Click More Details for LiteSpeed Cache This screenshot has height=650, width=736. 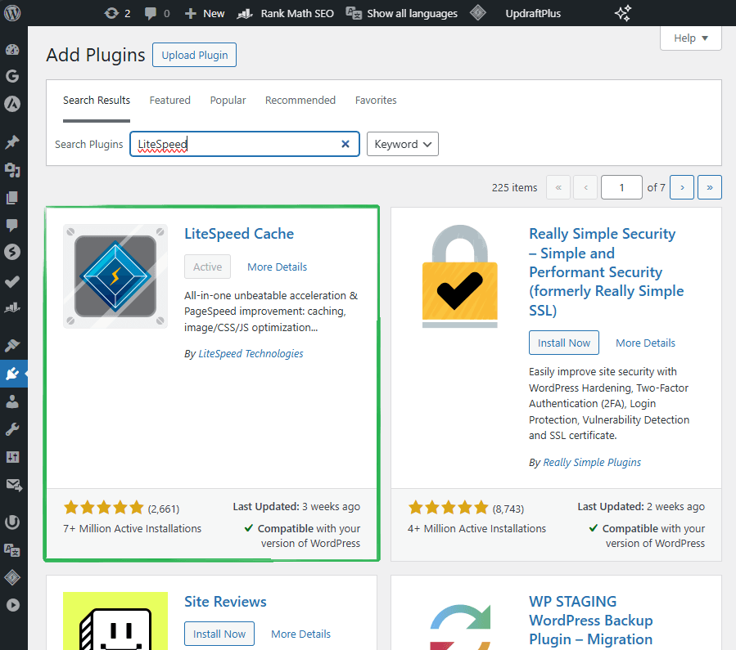(277, 267)
